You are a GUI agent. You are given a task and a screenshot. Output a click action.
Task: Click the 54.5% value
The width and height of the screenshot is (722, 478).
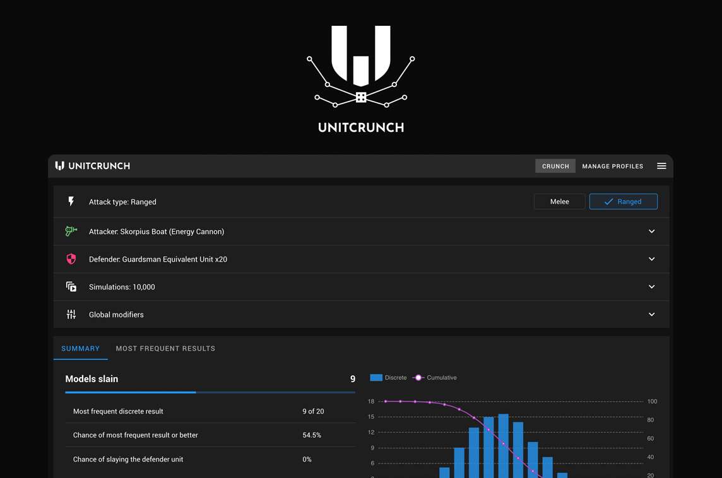coord(312,435)
